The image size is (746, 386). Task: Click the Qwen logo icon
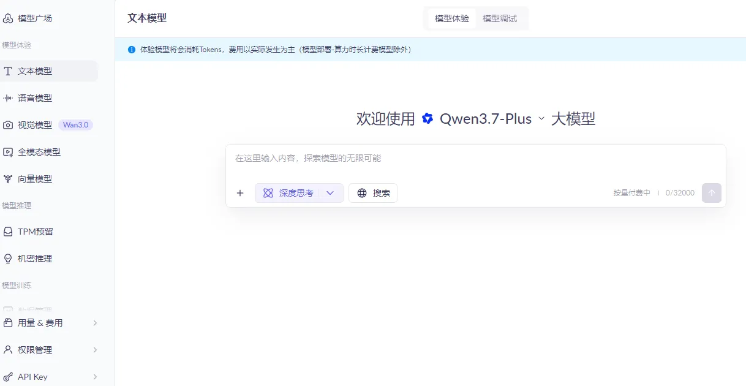coord(428,119)
